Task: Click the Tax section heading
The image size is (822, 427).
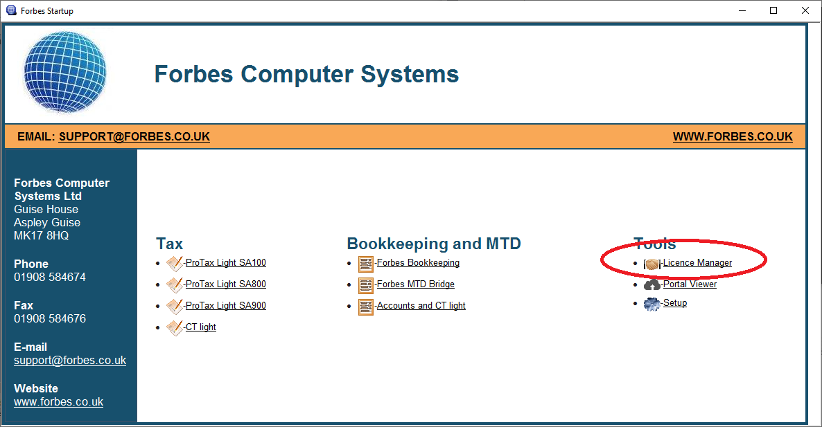Action: (169, 244)
